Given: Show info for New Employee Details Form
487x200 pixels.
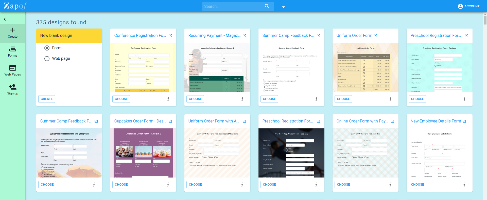Looking at the screenshot, I should [464, 185].
